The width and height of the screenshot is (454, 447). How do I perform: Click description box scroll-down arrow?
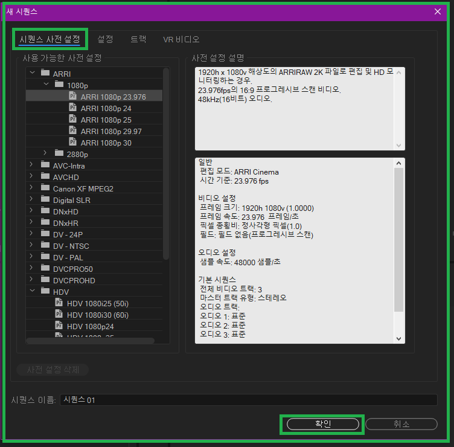click(398, 146)
